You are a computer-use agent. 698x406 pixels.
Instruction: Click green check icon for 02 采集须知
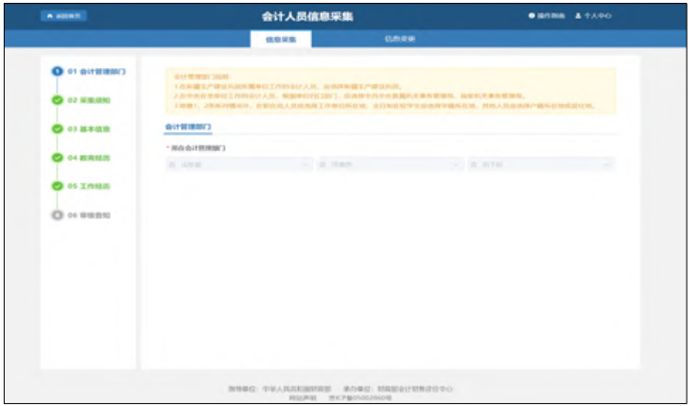(x=57, y=100)
